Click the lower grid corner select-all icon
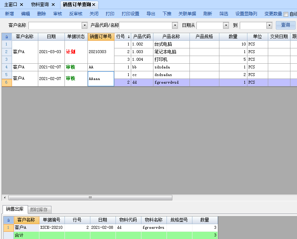The height and width of the screenshot is (239, 297). pyautogui.click(x=8, y=220)
